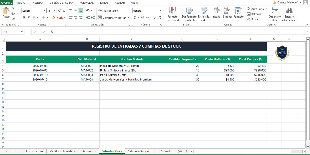Click the insert function fx icon
Viewport: 310px width, 155px height.
point(52,32)
